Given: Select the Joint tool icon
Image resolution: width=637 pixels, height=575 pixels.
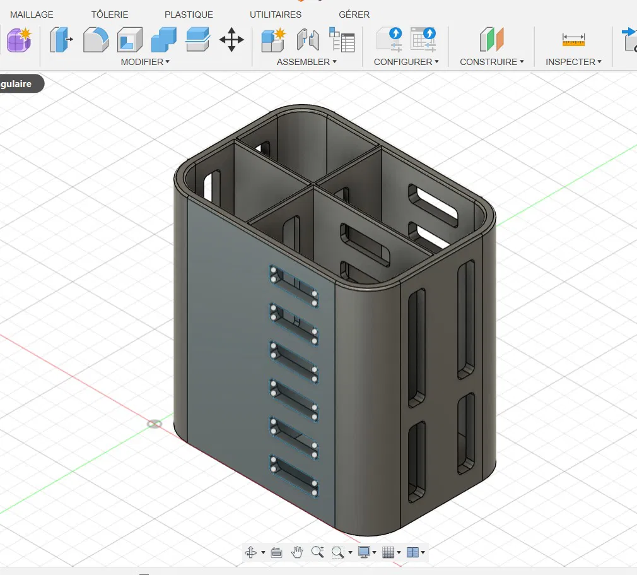Looking at the screenshot, I should (x=308, y=39).
